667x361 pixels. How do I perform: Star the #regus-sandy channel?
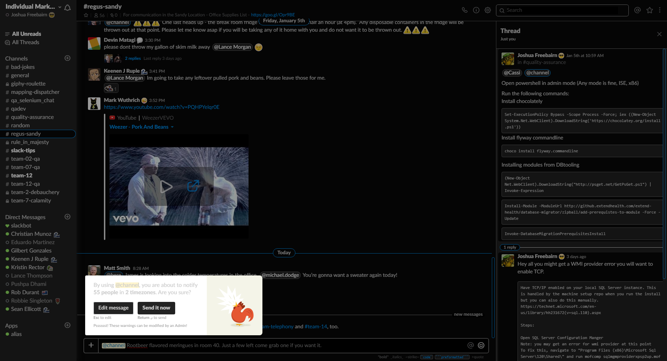point(86,15)
